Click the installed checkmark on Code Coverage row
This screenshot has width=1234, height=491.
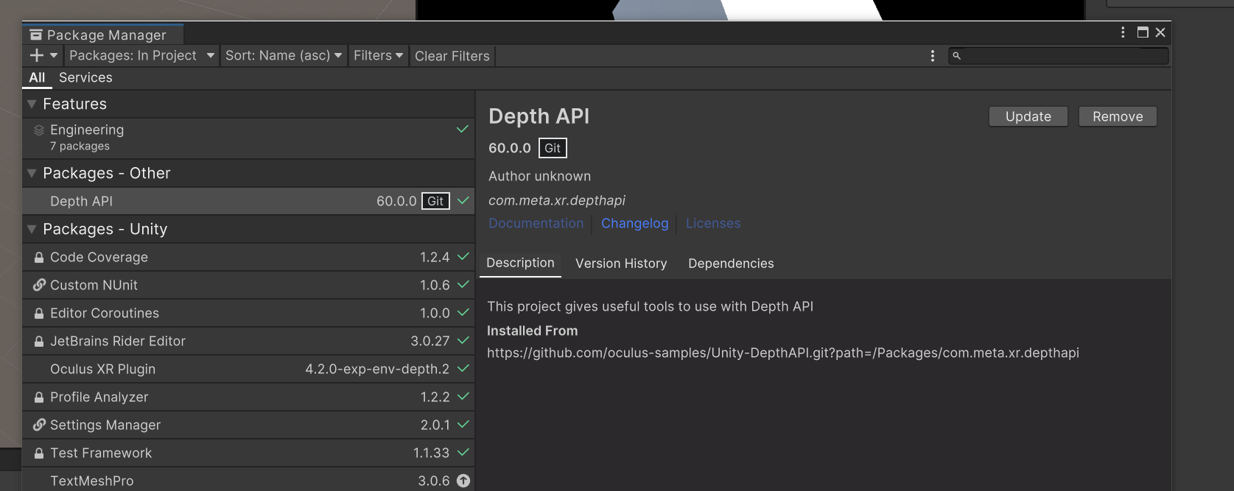tap(463, 256)
